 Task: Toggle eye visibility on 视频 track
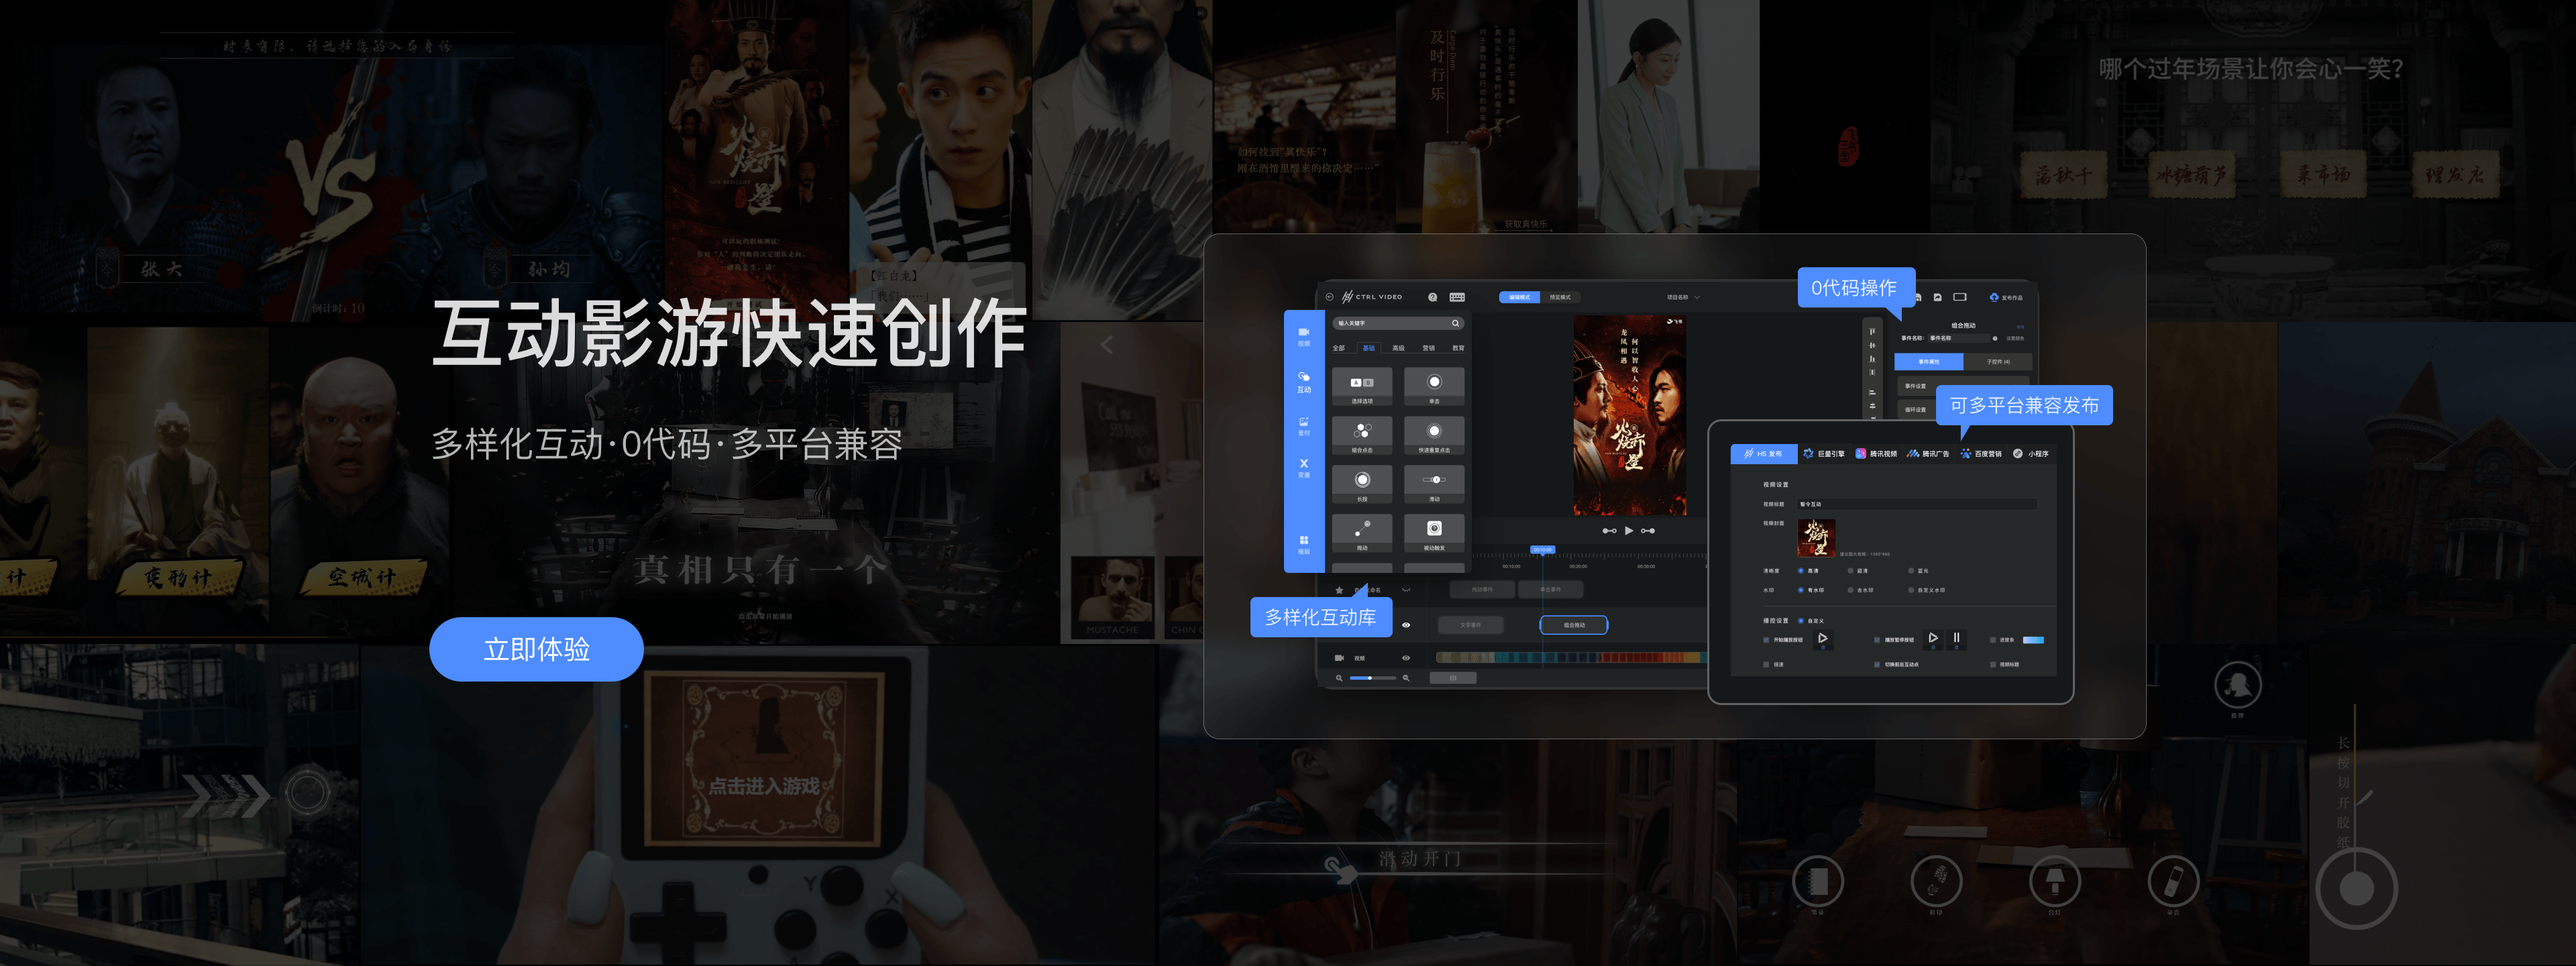pos(1407,658)
